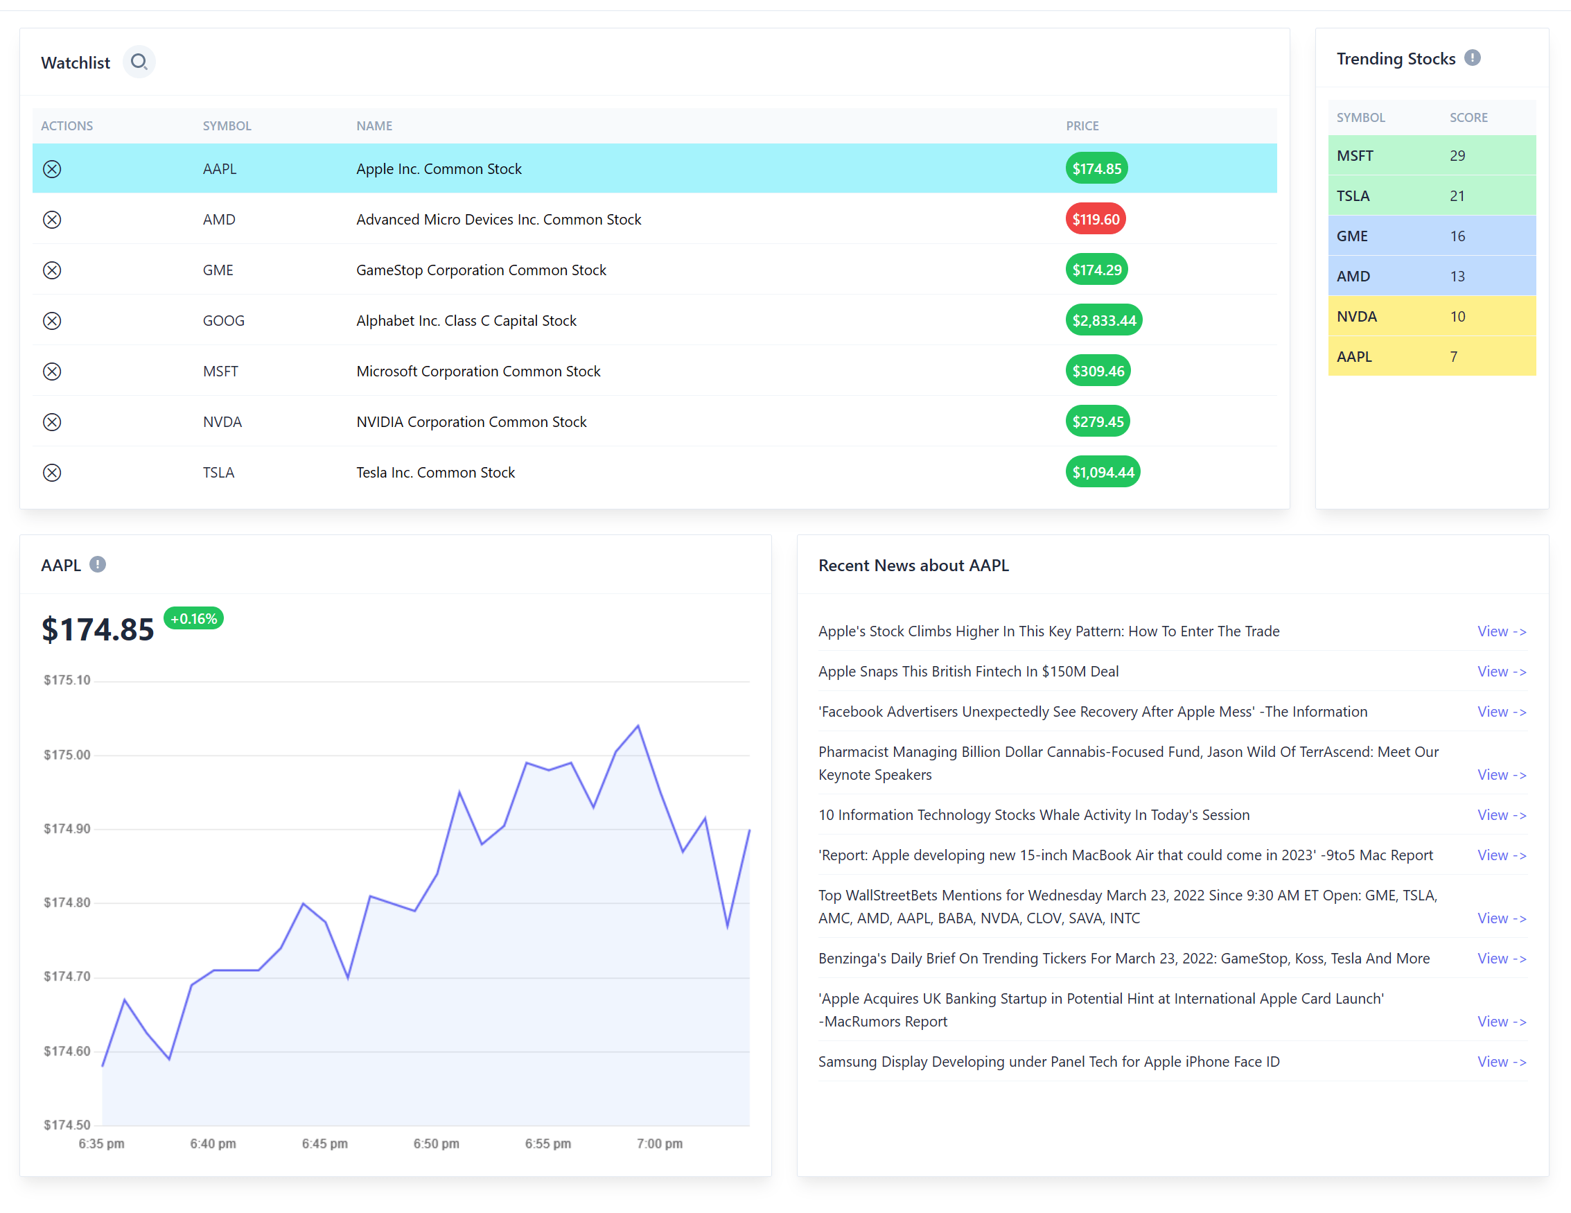View the British Fintech $150M deal article
The height and width of the screenshot is (1213, 1571).
(1501, 671)
